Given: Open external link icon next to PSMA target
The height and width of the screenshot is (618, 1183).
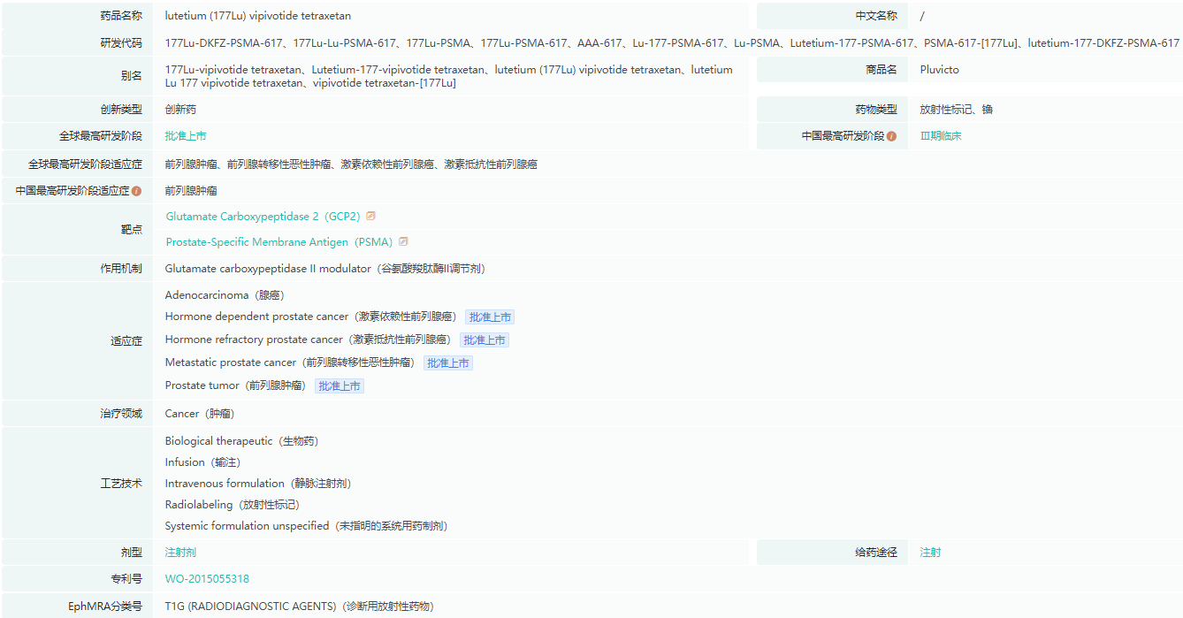Looking at the screenshot, I should click(x=403, y=242).
